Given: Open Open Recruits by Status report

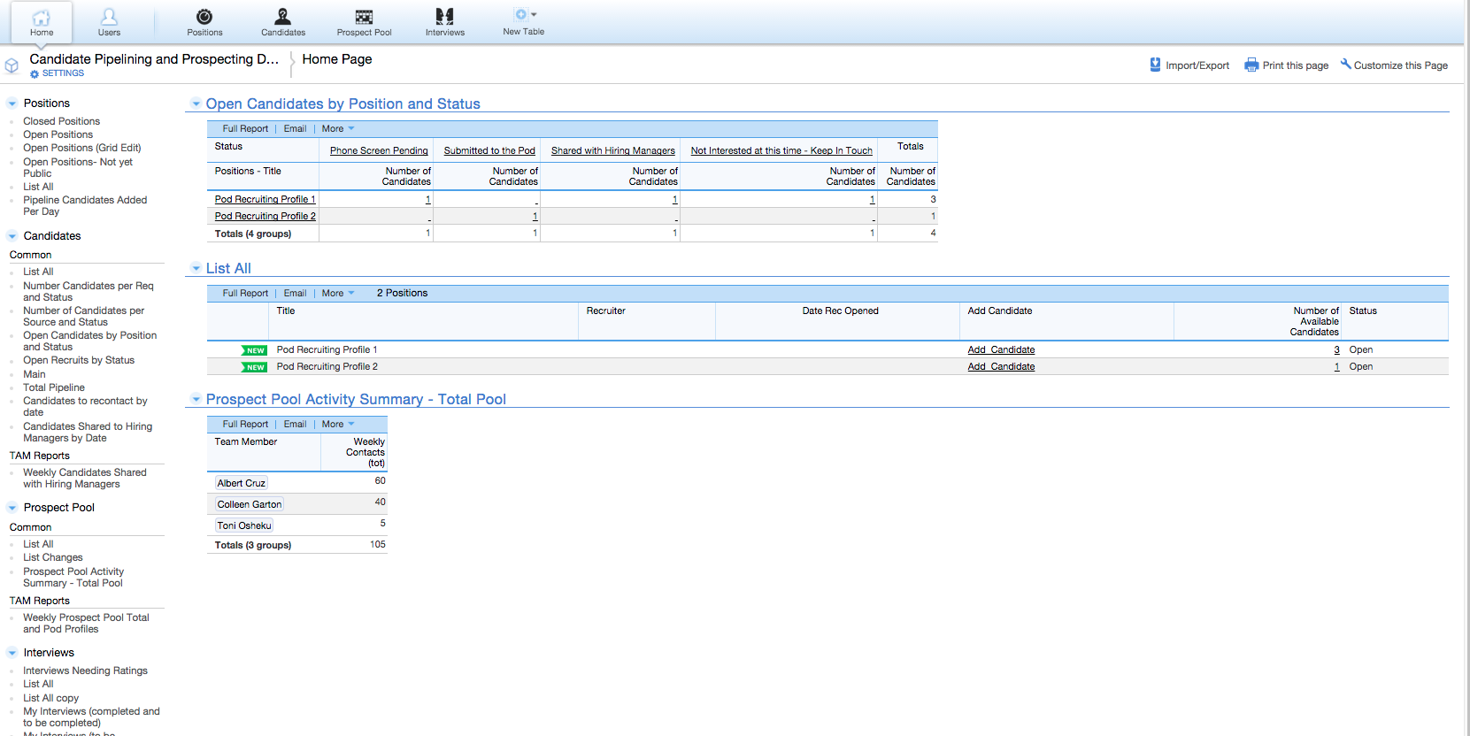Looking at the screenshot, I should coord(79,360).
